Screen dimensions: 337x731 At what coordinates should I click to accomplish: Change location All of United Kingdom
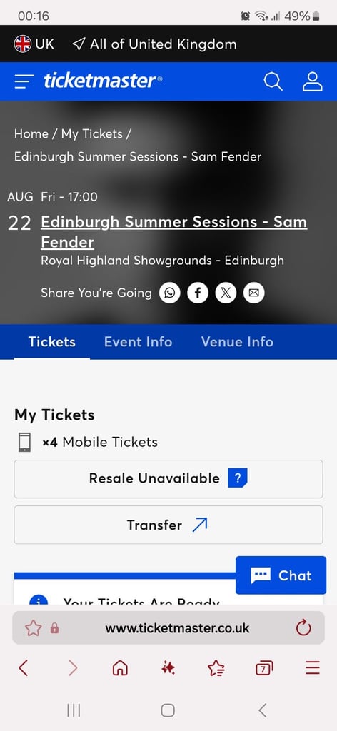(x=154, y=44)
